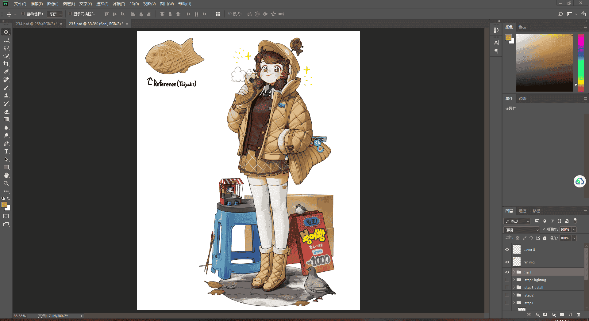Select the Zoom tool
The height and width of the screenshot is (321, 589).
(6, 183)
